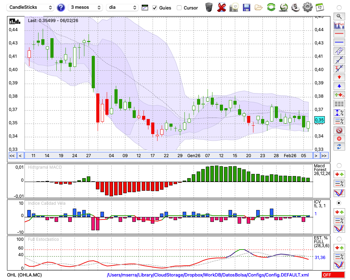Image resolution: width=350 pixels, height=280 pixels.
Task: Select the blue horizontal line tool
Action: click(339, 42)
